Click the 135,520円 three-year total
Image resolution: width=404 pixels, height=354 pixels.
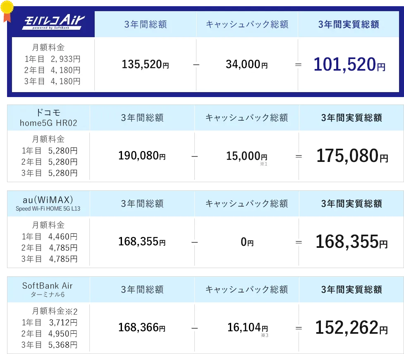[x=145, y=64]
